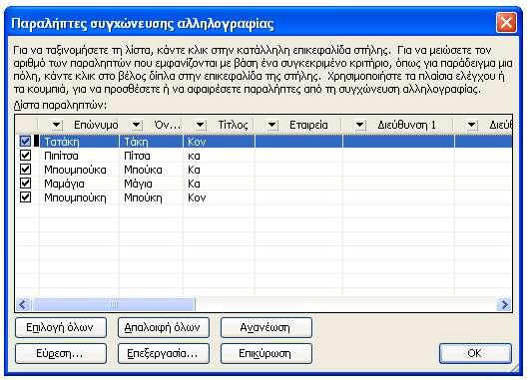Sort by Εταιρεία column header

tap(308, 126)
